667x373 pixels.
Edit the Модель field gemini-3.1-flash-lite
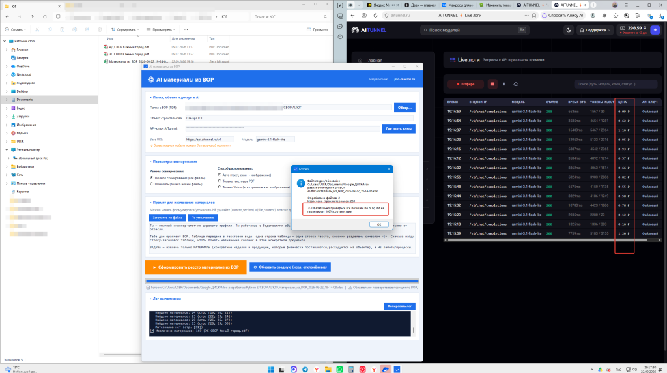pos(275,140)
